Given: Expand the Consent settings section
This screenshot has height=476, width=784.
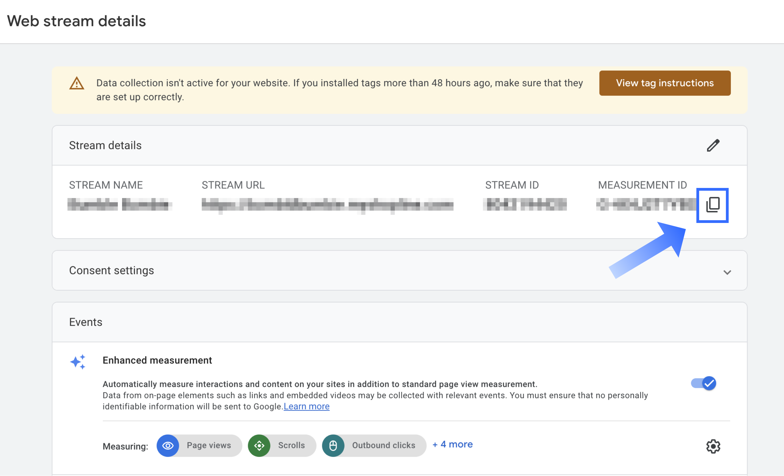Looking at the screenshot, I should (x=111, y=271).
